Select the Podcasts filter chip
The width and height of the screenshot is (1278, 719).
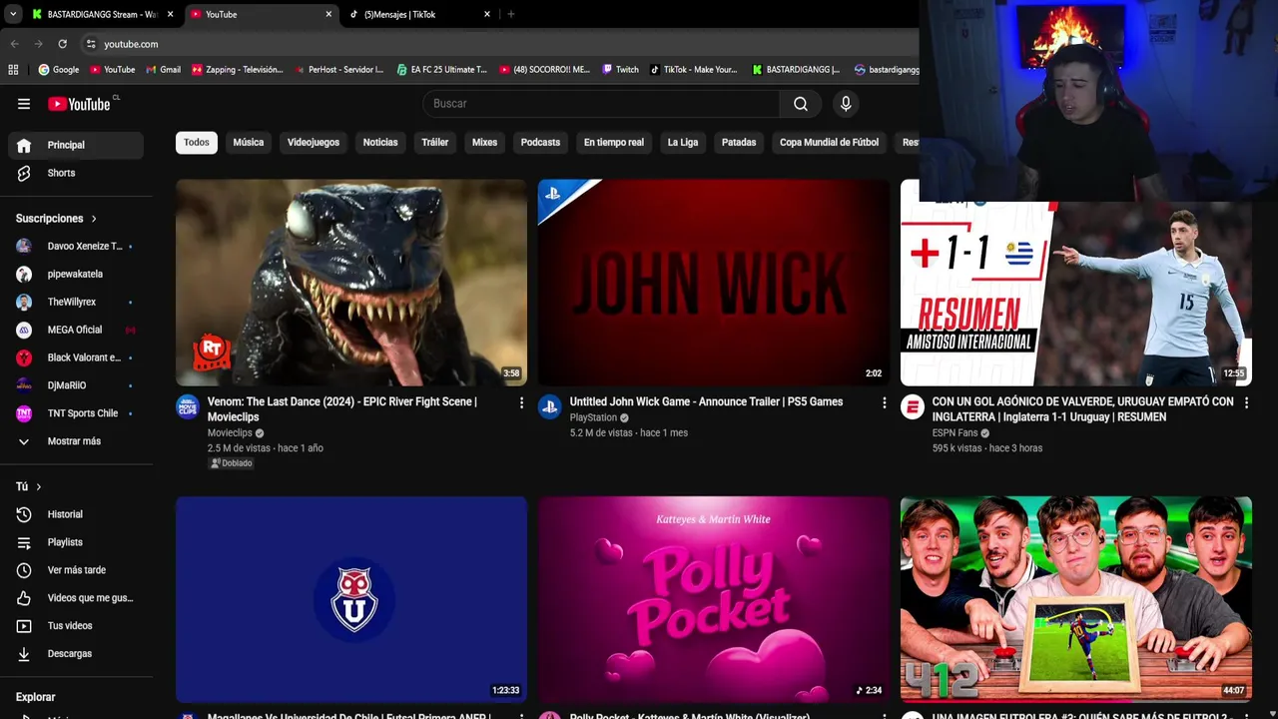pyautogui.click(x=540, y=143)
